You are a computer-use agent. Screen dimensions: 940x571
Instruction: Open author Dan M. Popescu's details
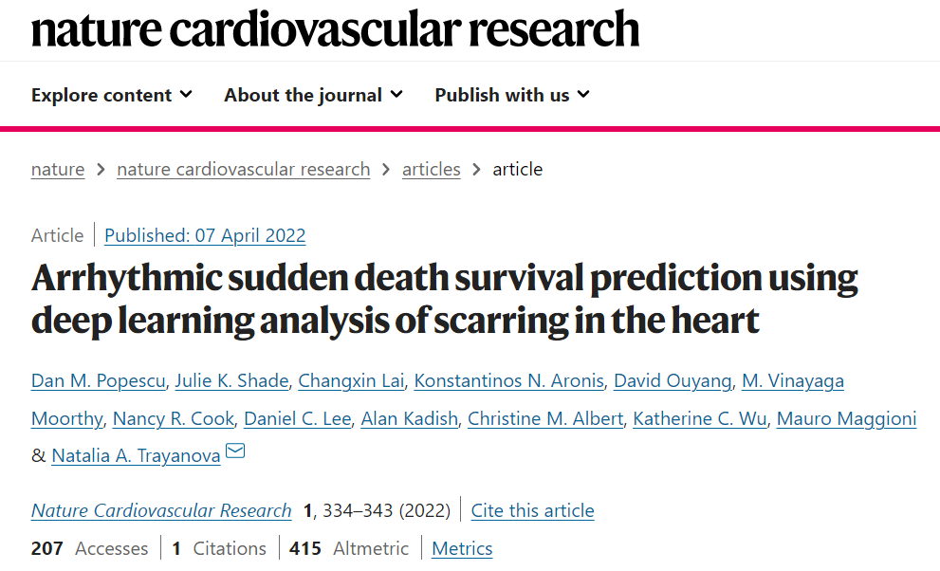(99, 381)
